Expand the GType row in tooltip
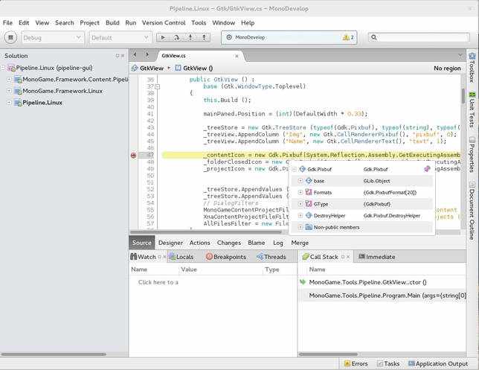This screenshot has height=370, width=479. pos(300,204)
